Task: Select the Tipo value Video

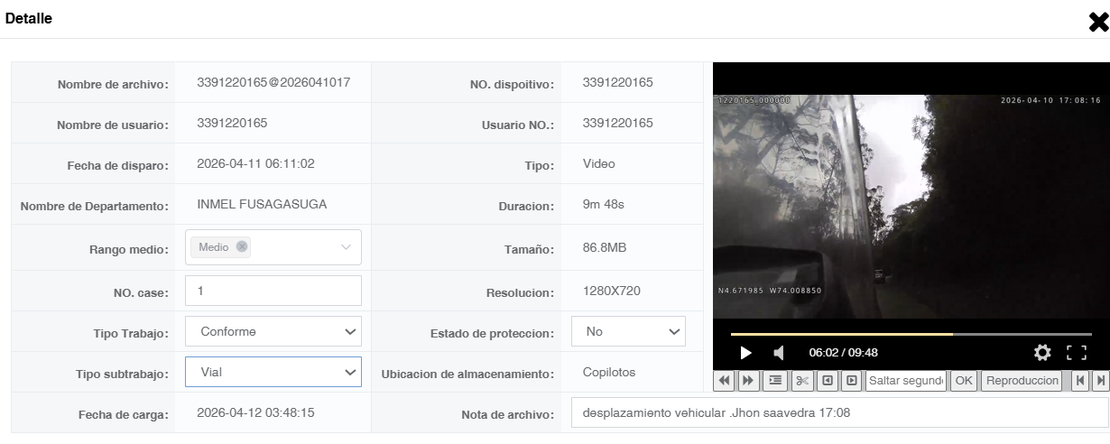Action: tap(599, 163)
